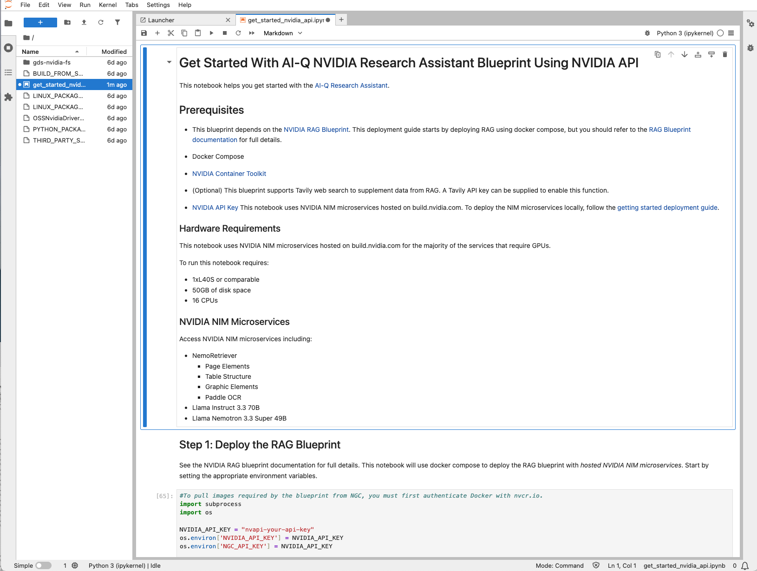
Task: Open the Kernel menu
Action: [107, 5]
